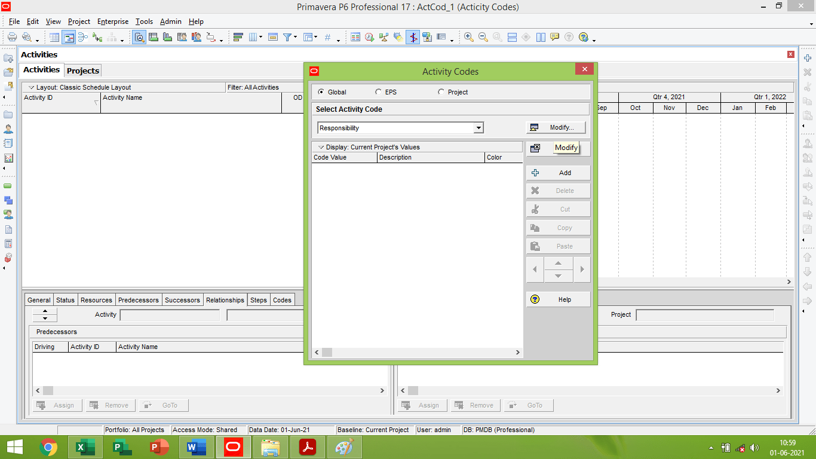Click the Print toolbar icon
The width and height of the screenshot is (816, 459).
click(12, 37)
